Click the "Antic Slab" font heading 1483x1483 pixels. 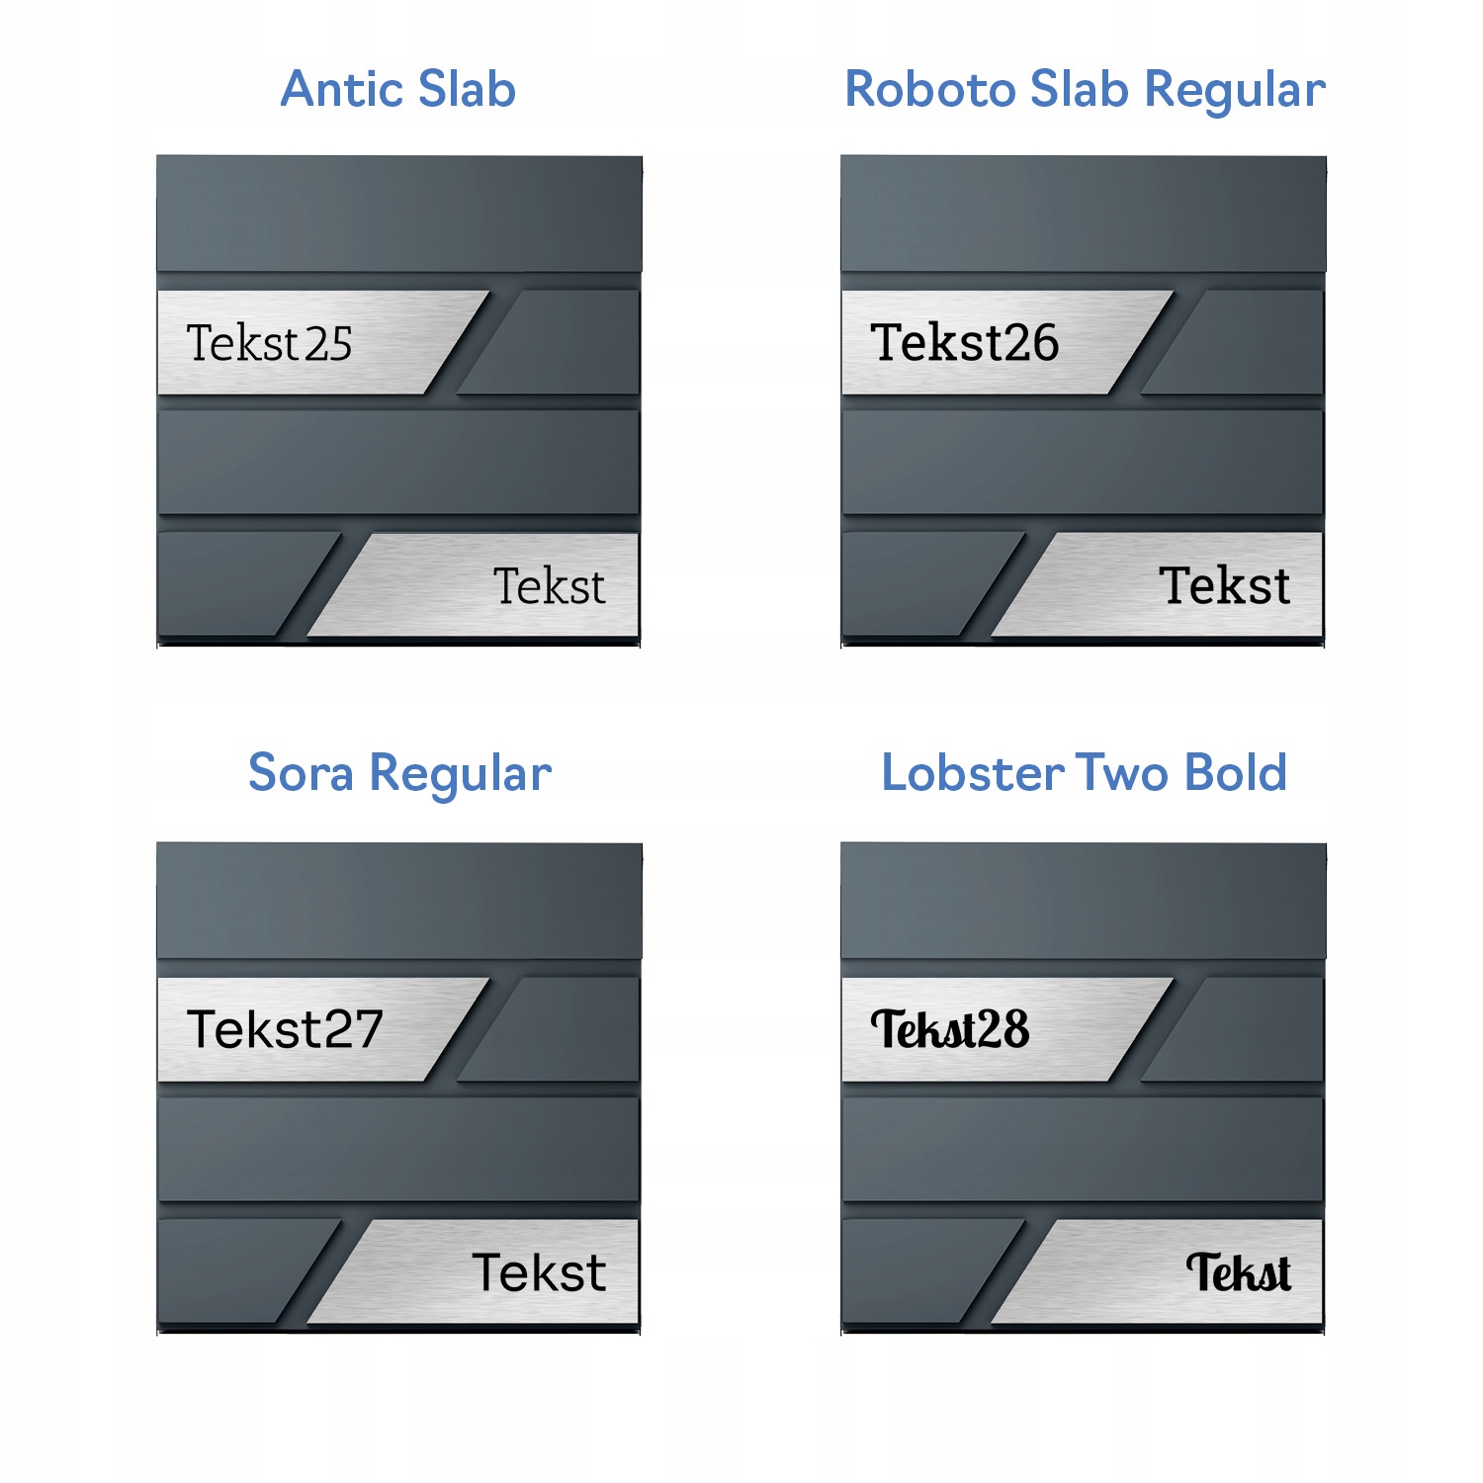pos(398,89)
